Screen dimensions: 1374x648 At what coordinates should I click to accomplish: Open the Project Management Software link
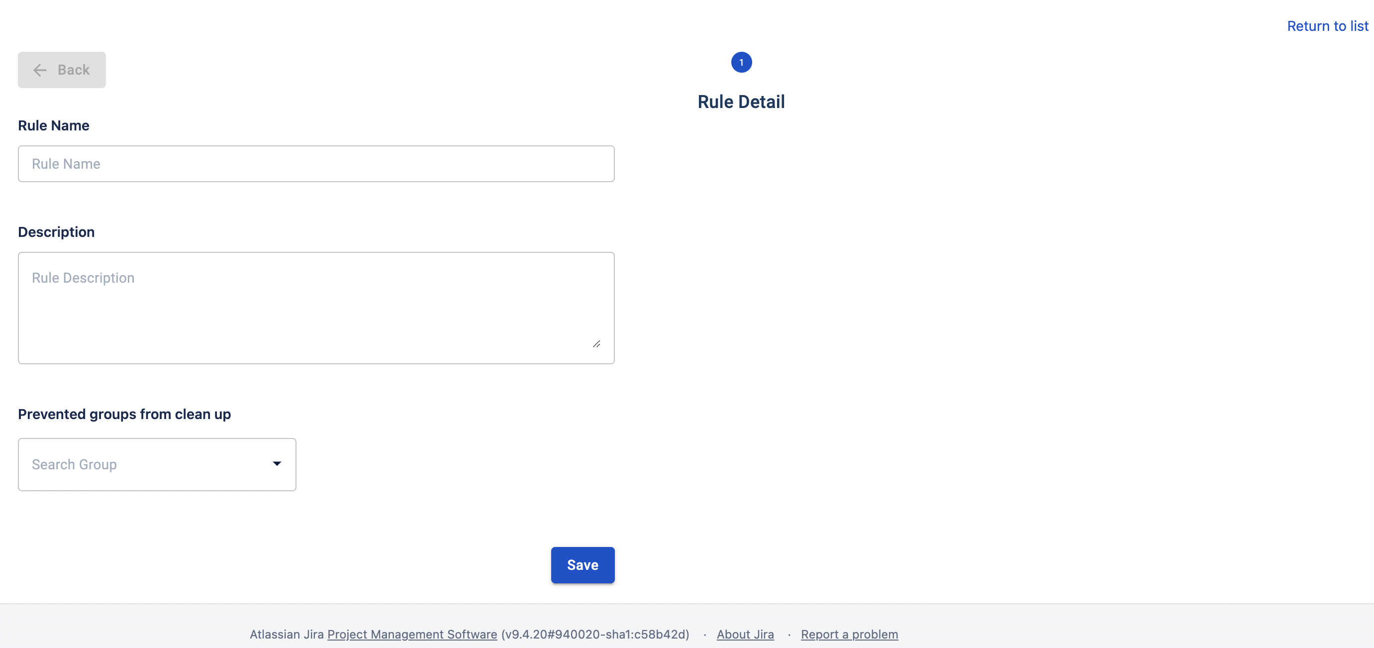tap(412, 634)
